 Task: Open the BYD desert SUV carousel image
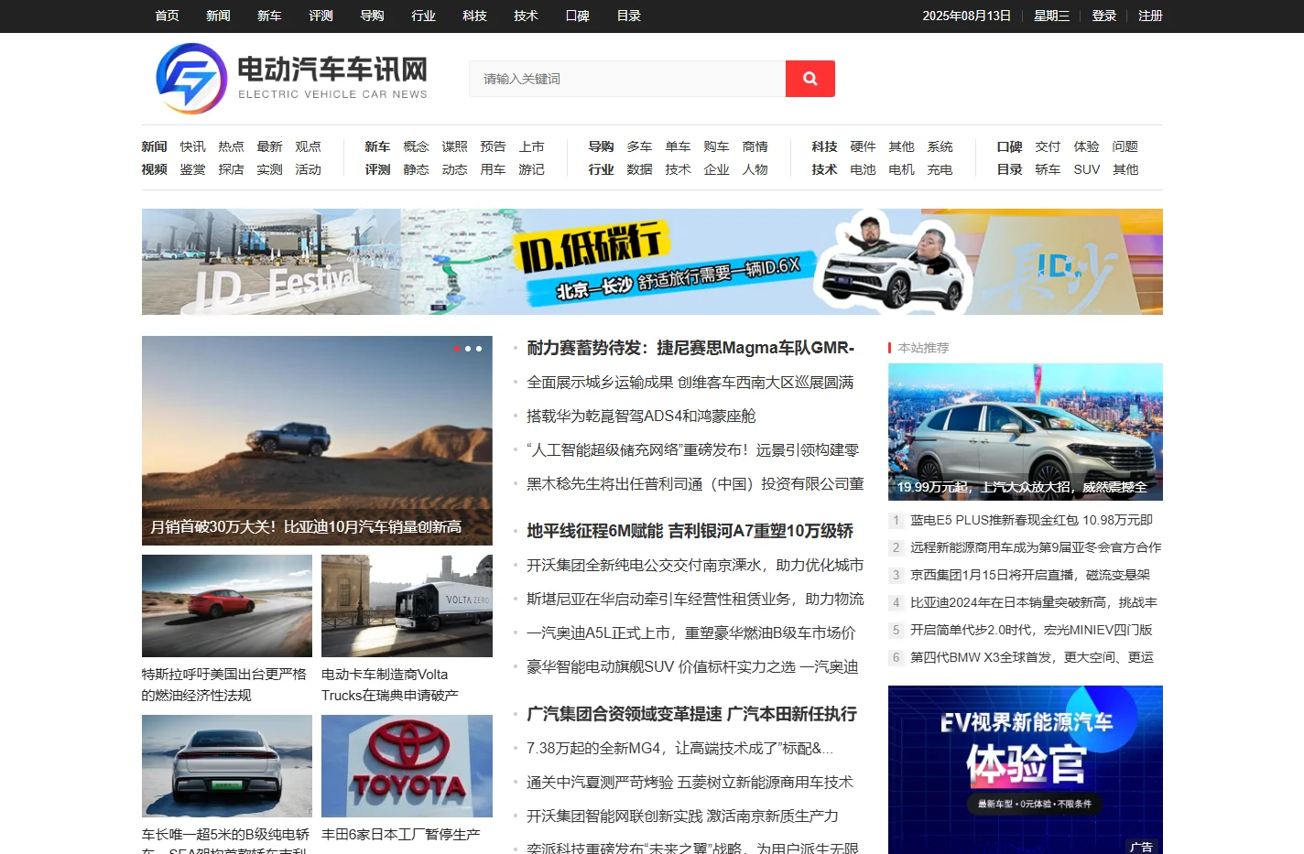[x=317, y=440]
